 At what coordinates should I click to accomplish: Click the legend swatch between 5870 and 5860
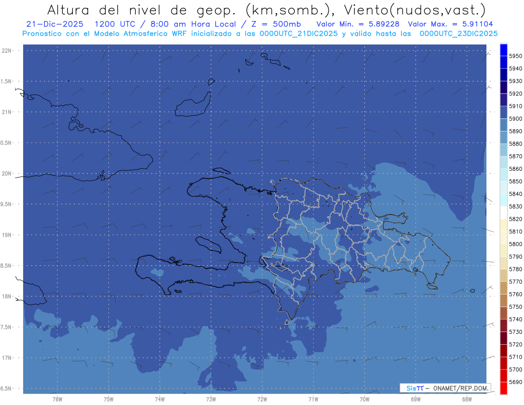click(503, 163)
